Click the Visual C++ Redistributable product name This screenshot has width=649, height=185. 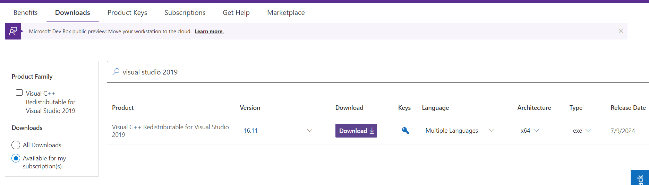pos(170,131)
